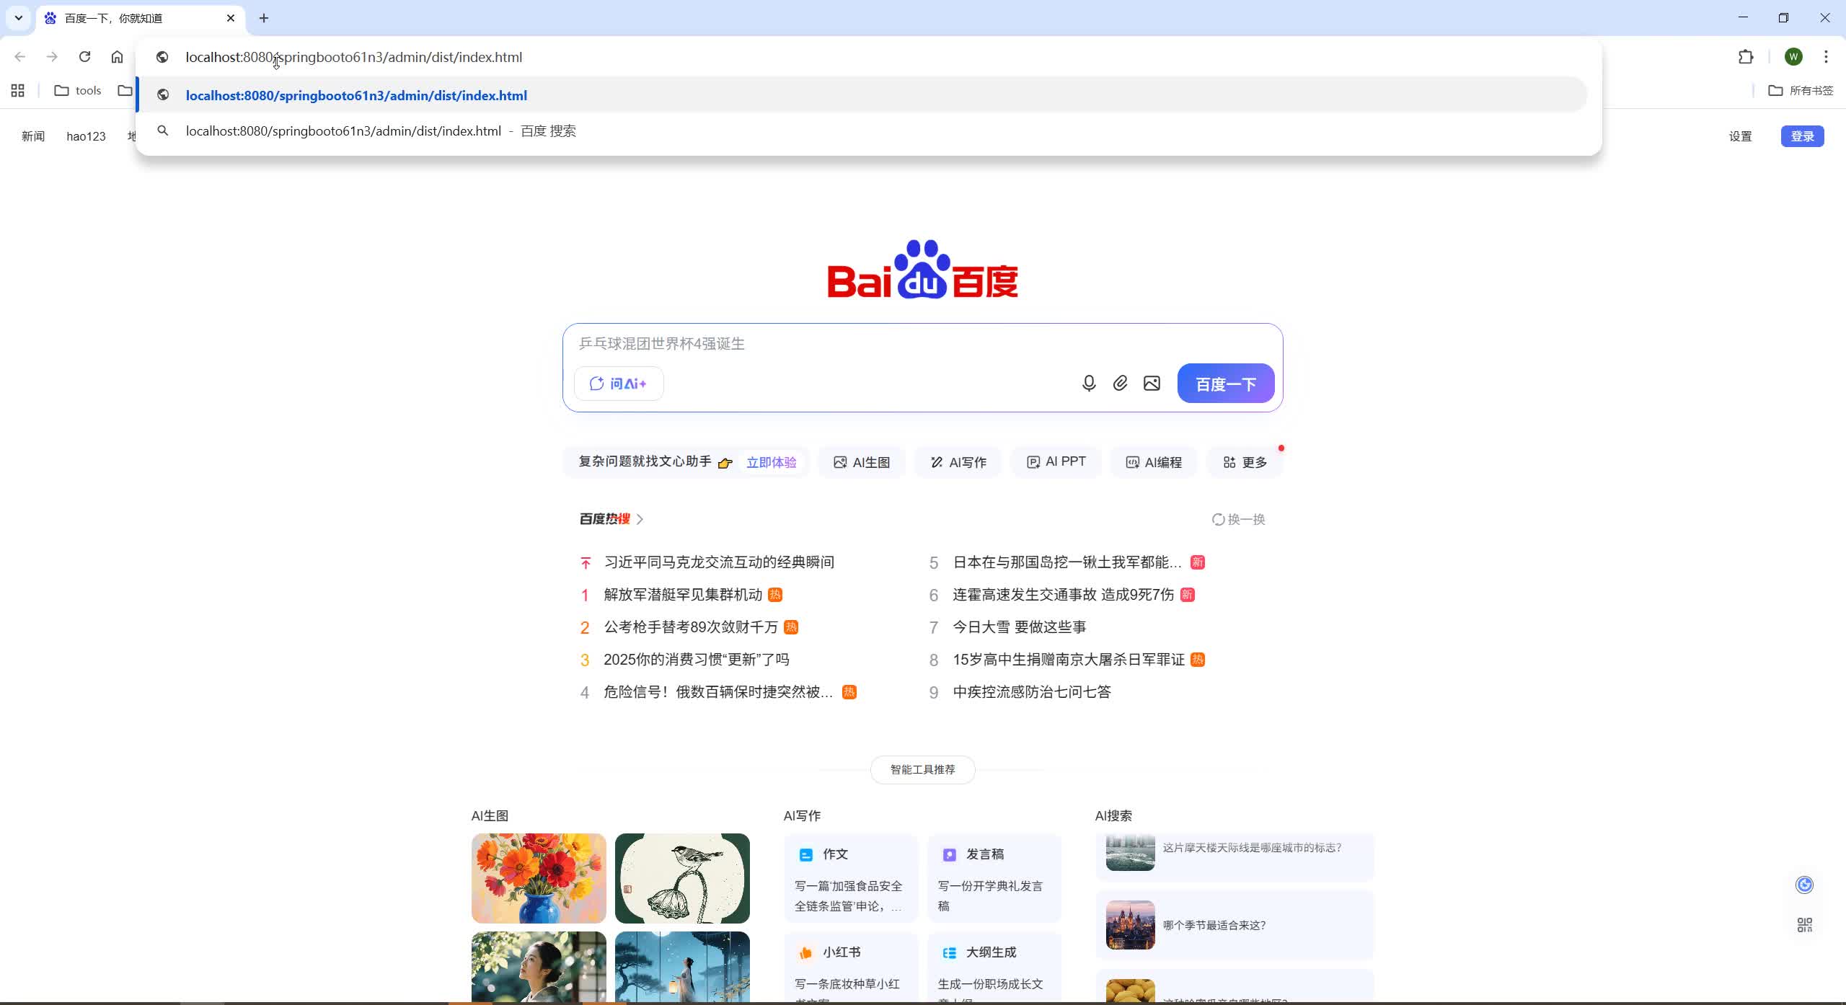Select the 新闻 navigation item

32,136
